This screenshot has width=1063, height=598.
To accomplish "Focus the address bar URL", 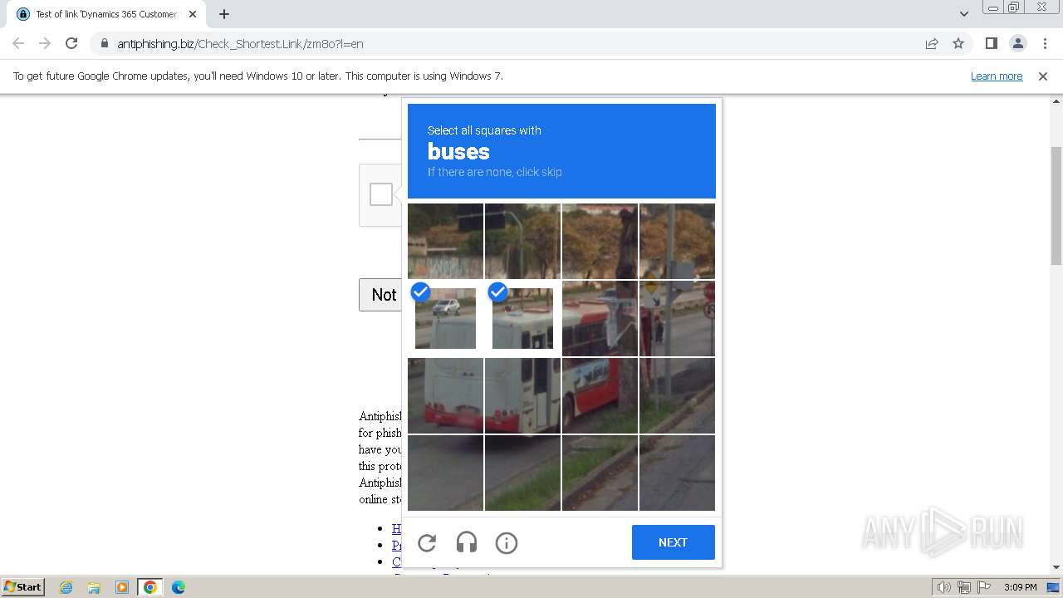I will pyautogui.click(x=240, y=44).
